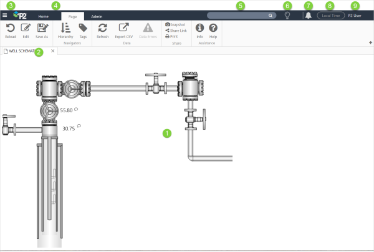This screenshot has height=252, width=374.
Task: Click the Save As icon
Action: (x=42, y=28)
